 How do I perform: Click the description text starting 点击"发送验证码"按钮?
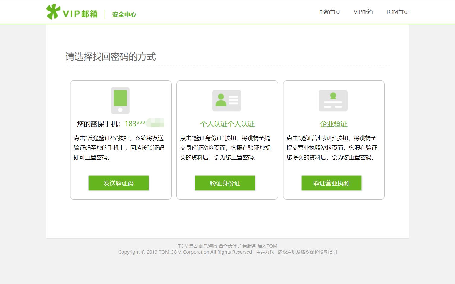119,148
